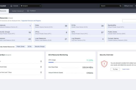Open the Bandwidths resource card

(x=121, y=26)
